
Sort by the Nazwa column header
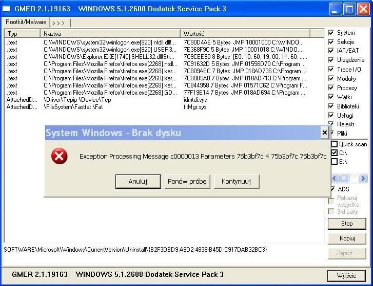(110, 34)
